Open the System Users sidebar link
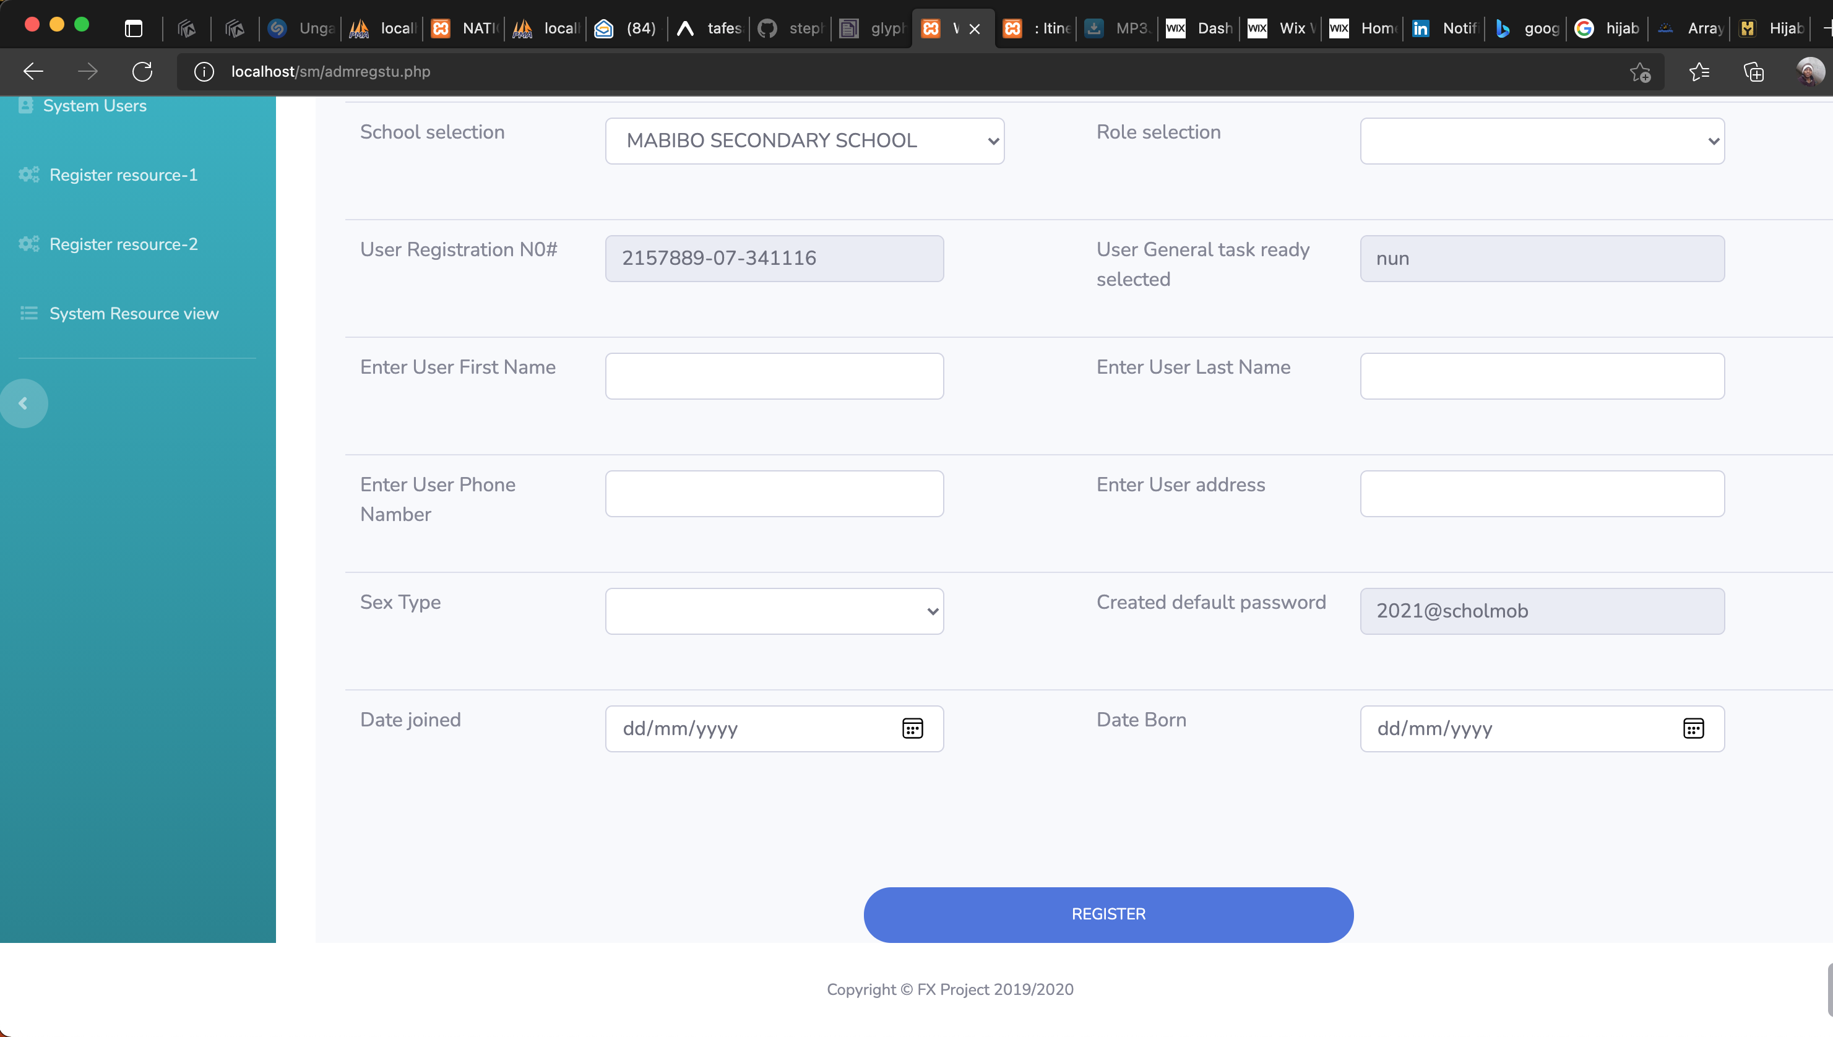Screen dimensions: 1833x1037 coord(94,105)
